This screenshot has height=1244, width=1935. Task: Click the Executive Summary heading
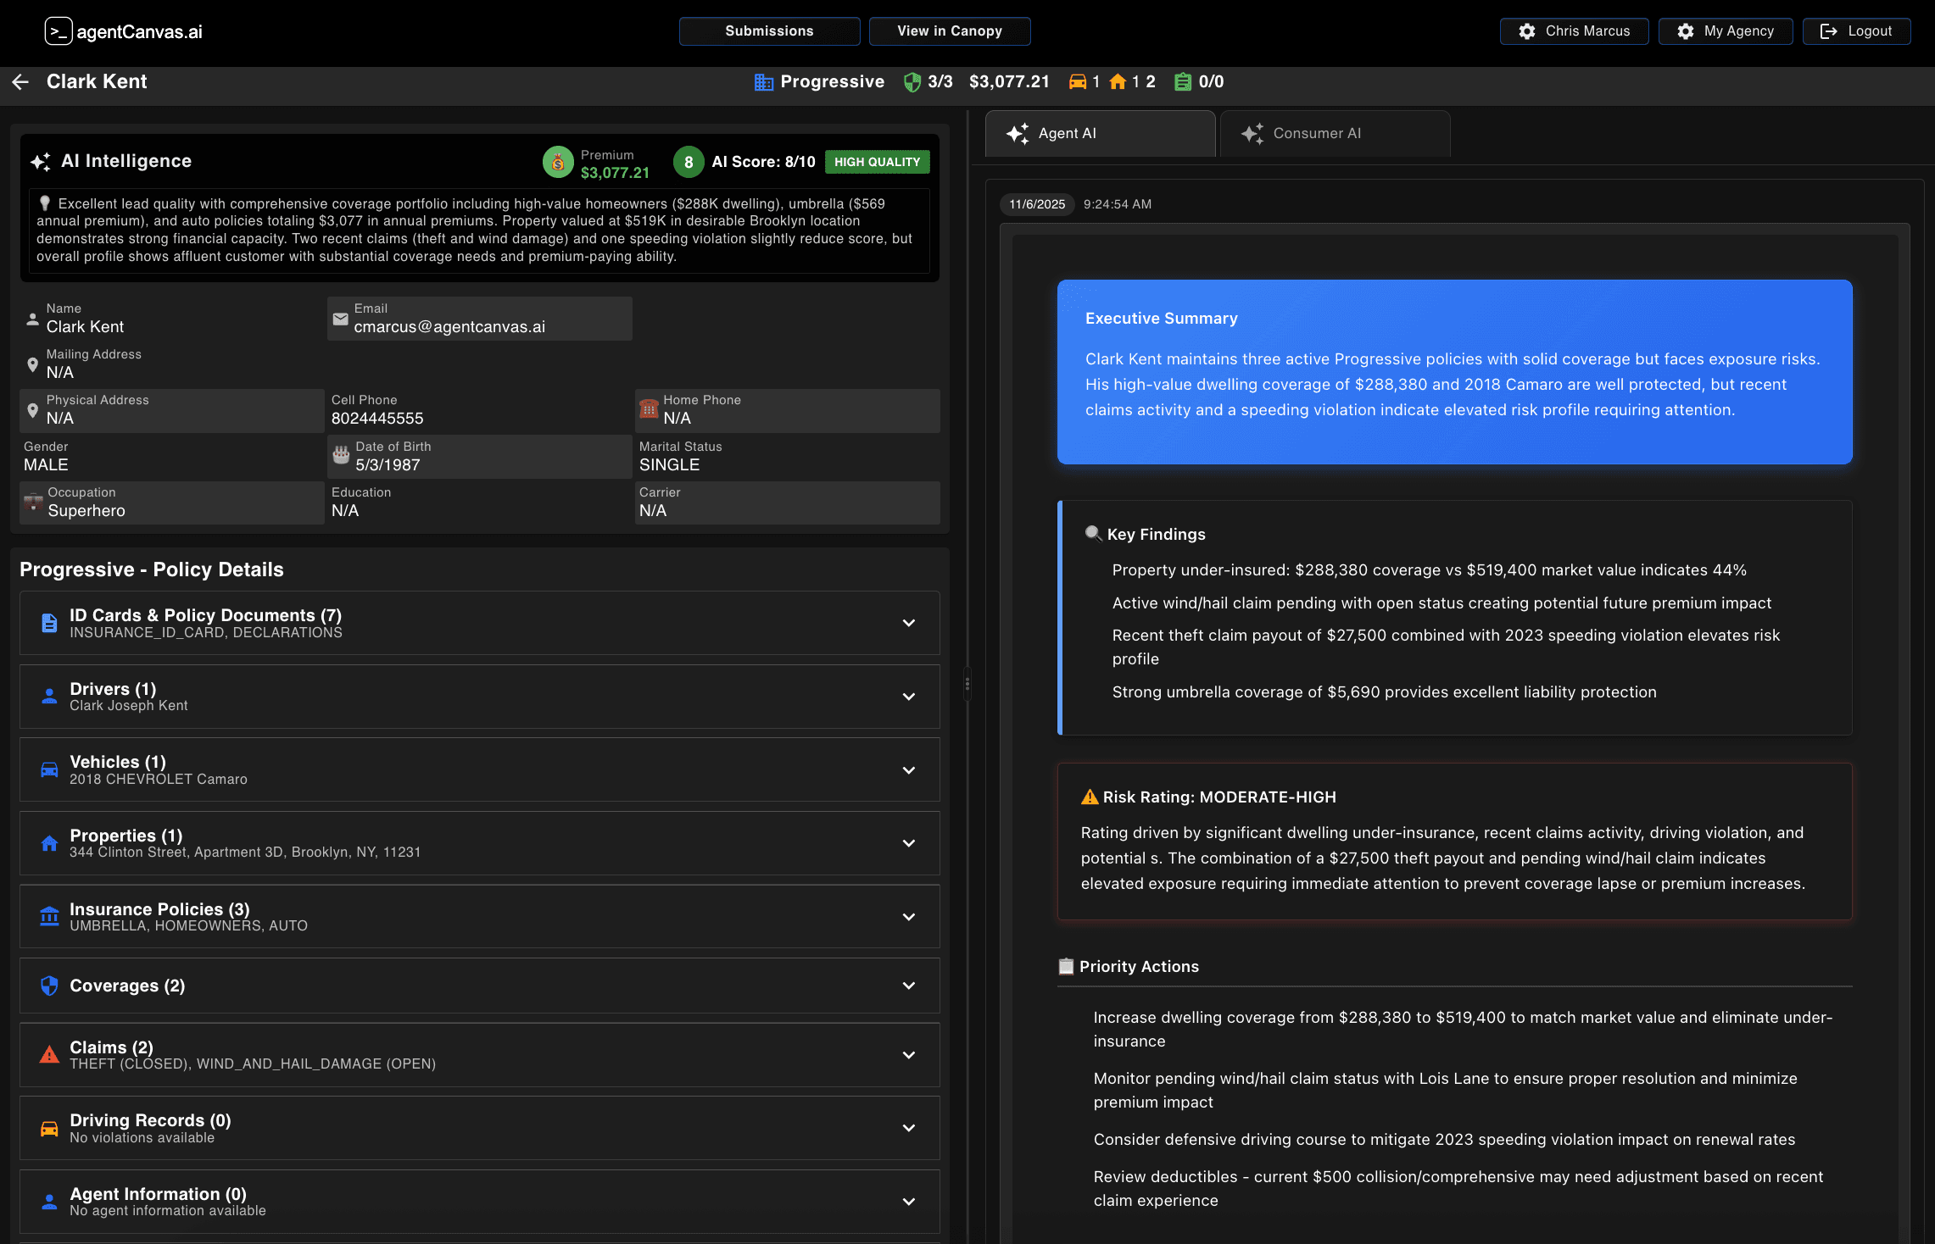click(1161, 319)
